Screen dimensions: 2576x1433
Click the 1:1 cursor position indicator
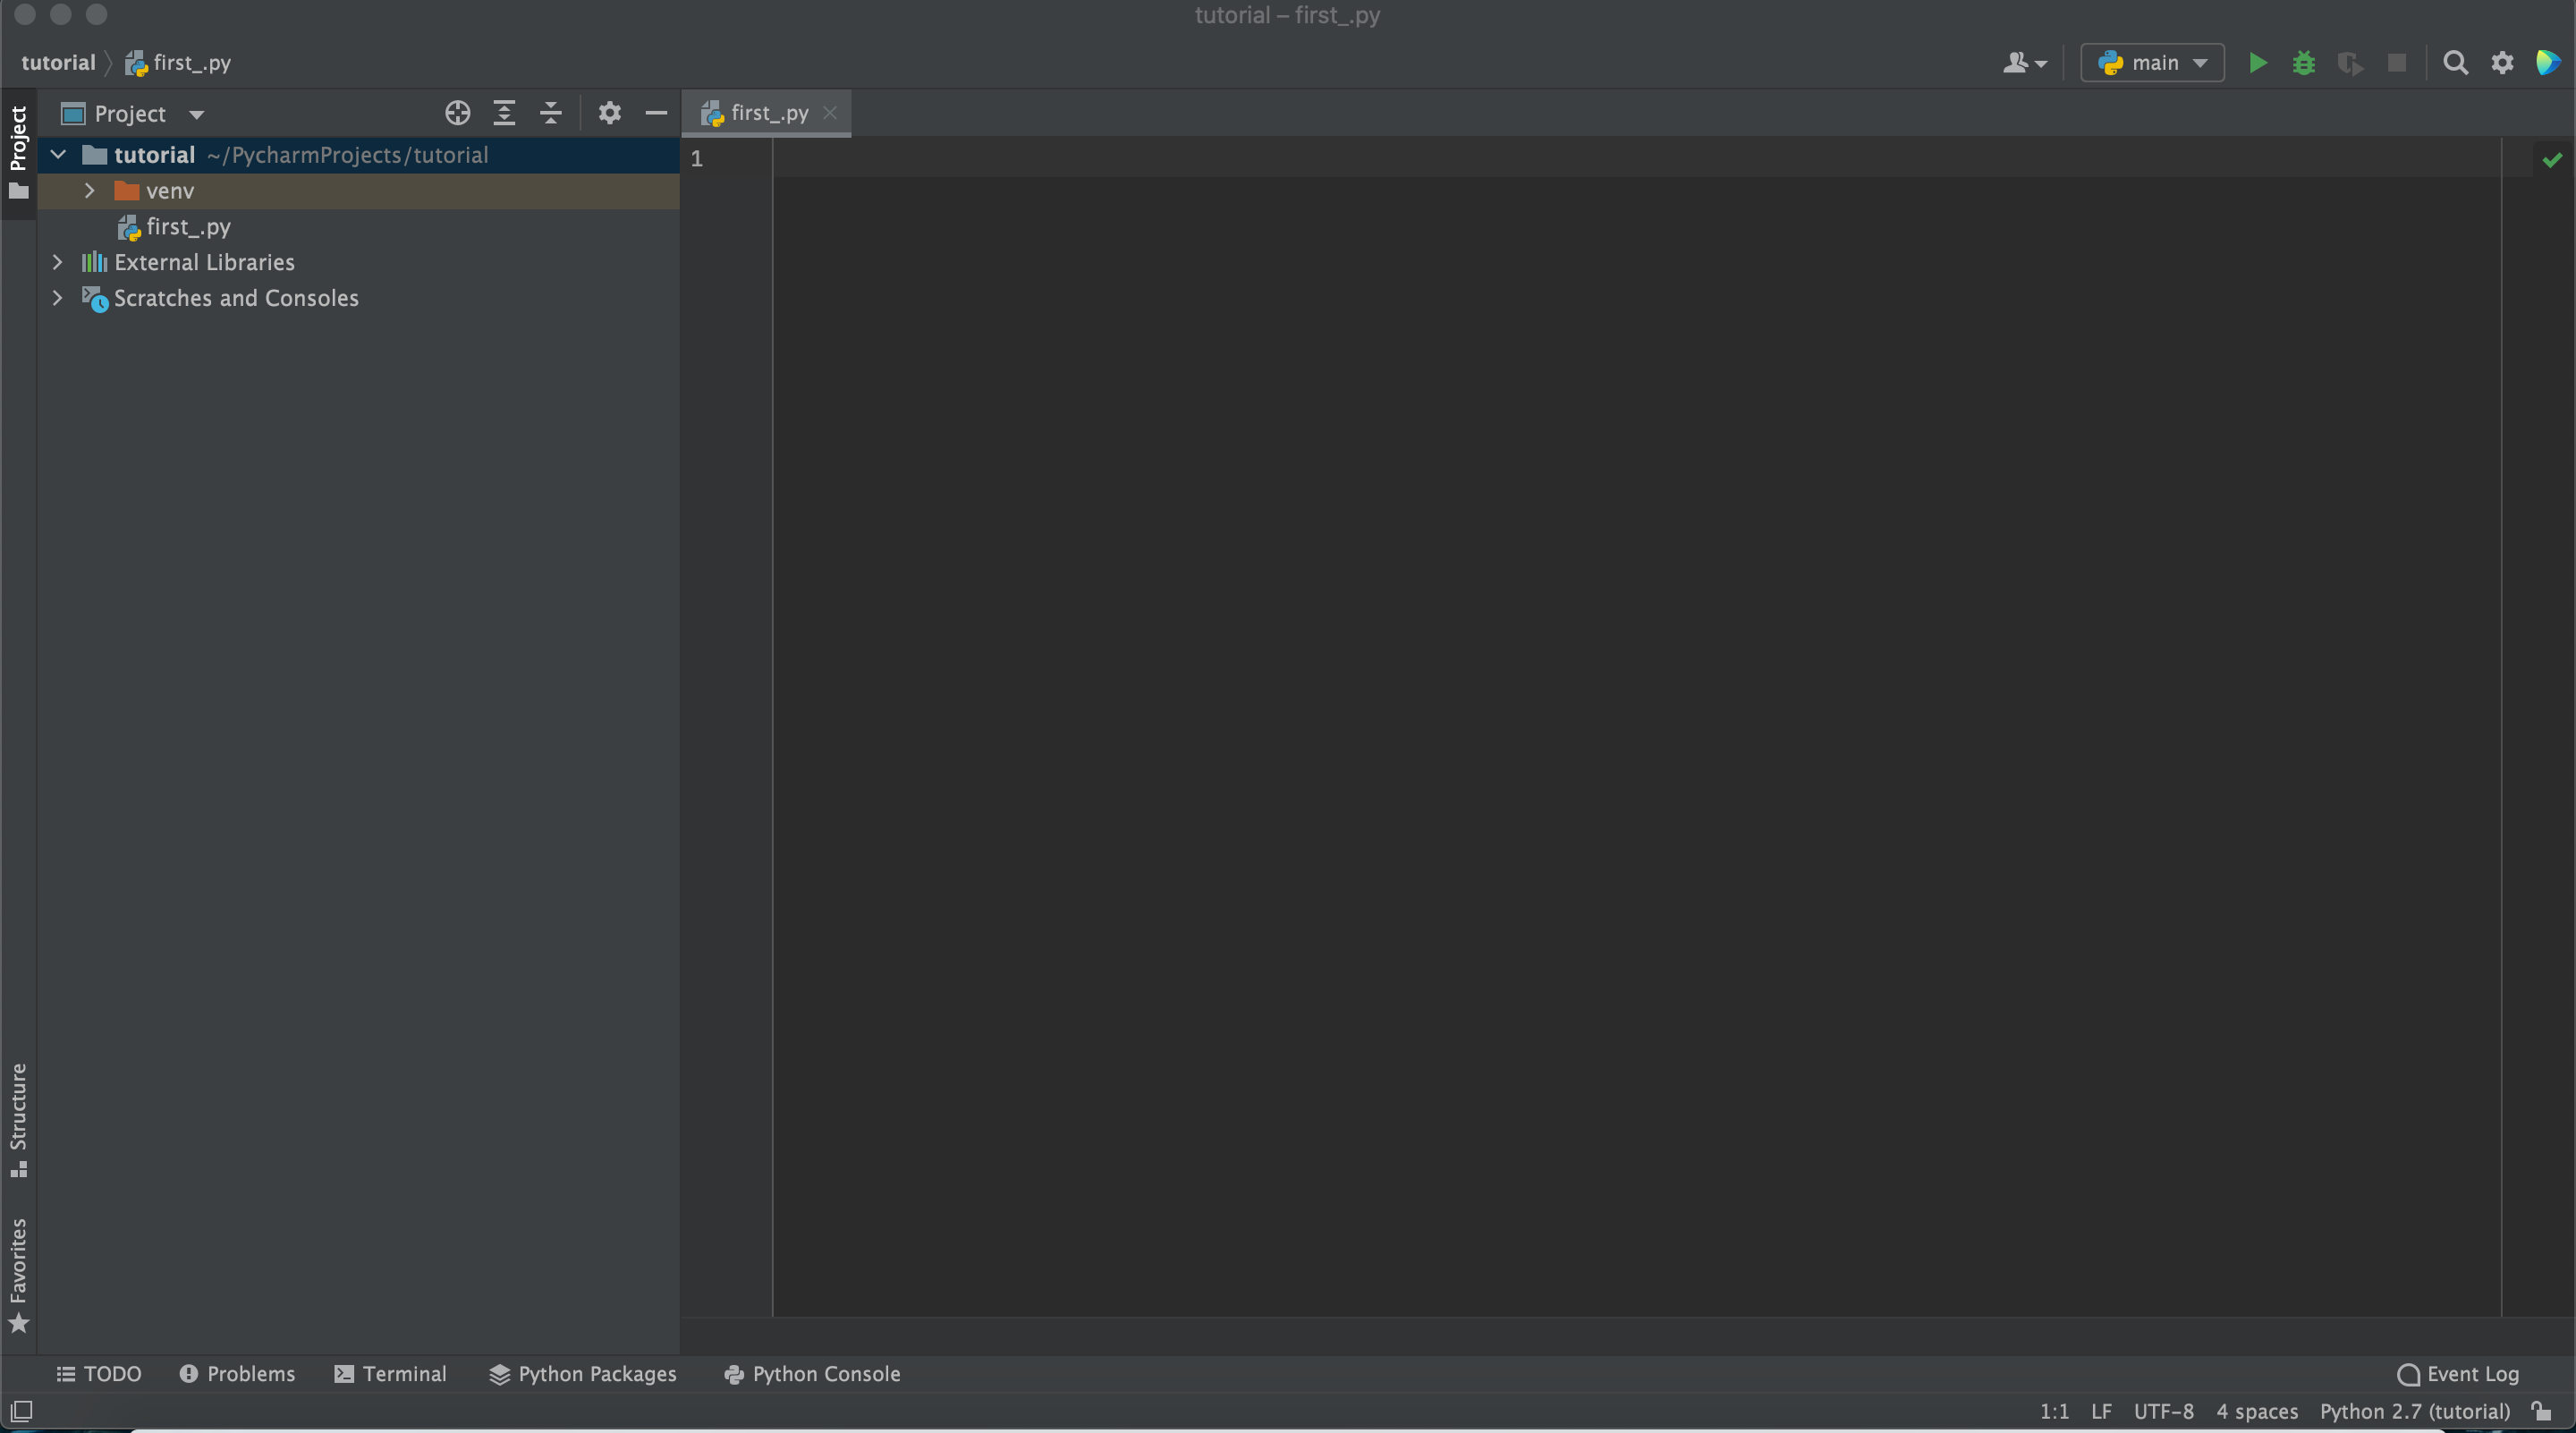(2054, 1411)
